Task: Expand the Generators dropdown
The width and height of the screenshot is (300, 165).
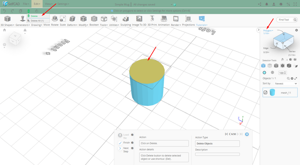Action: point(23,21)
